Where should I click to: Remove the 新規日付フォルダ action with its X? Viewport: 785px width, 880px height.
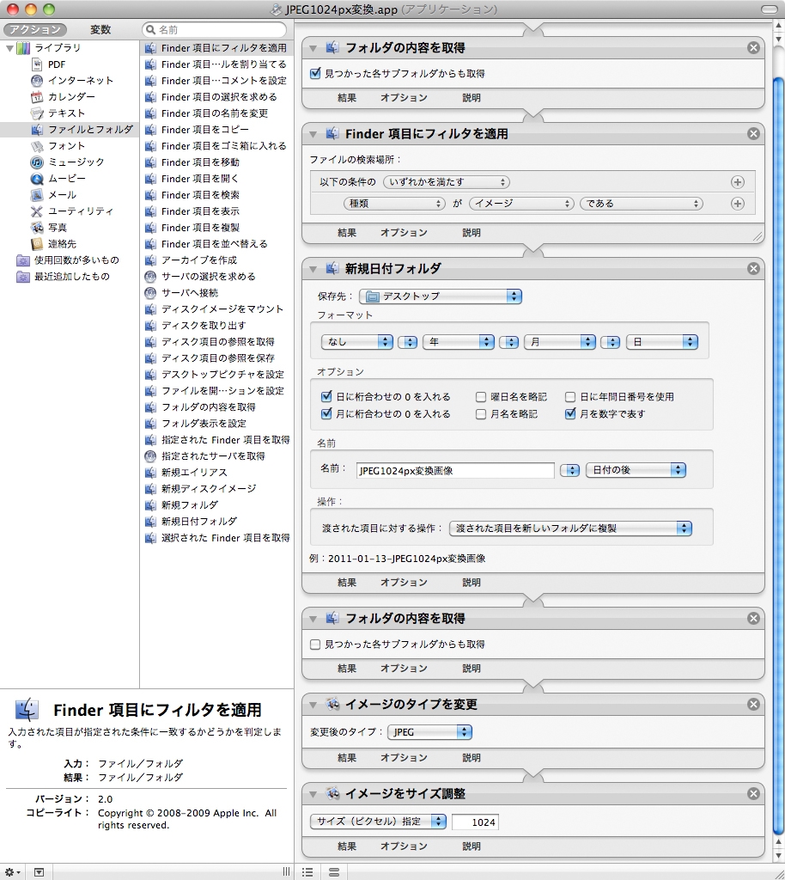click(x=753, y=268)
